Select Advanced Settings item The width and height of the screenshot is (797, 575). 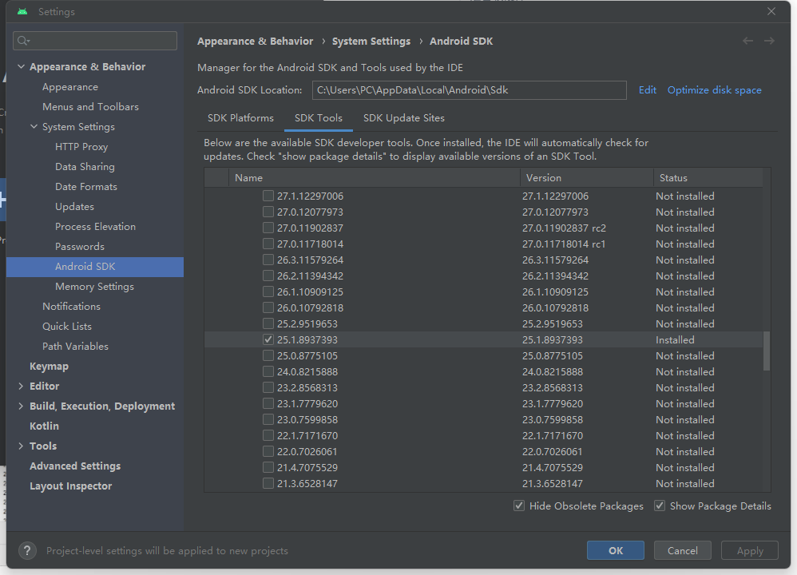pyautogui.click(x=75, y=466)
